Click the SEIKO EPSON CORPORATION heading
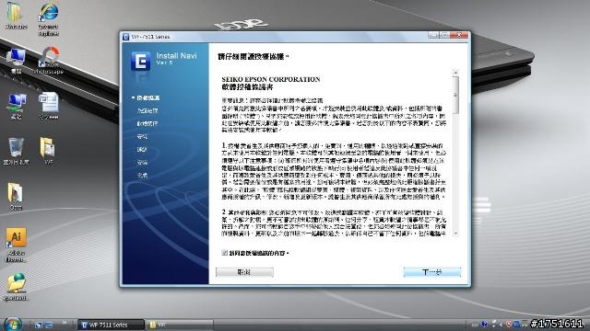Image resolution: width=590 pixels, height=331 pixels. pos(271,79)
